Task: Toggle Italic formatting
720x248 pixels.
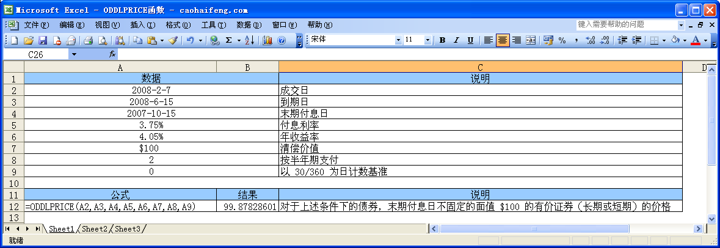Action: [456, 40]
